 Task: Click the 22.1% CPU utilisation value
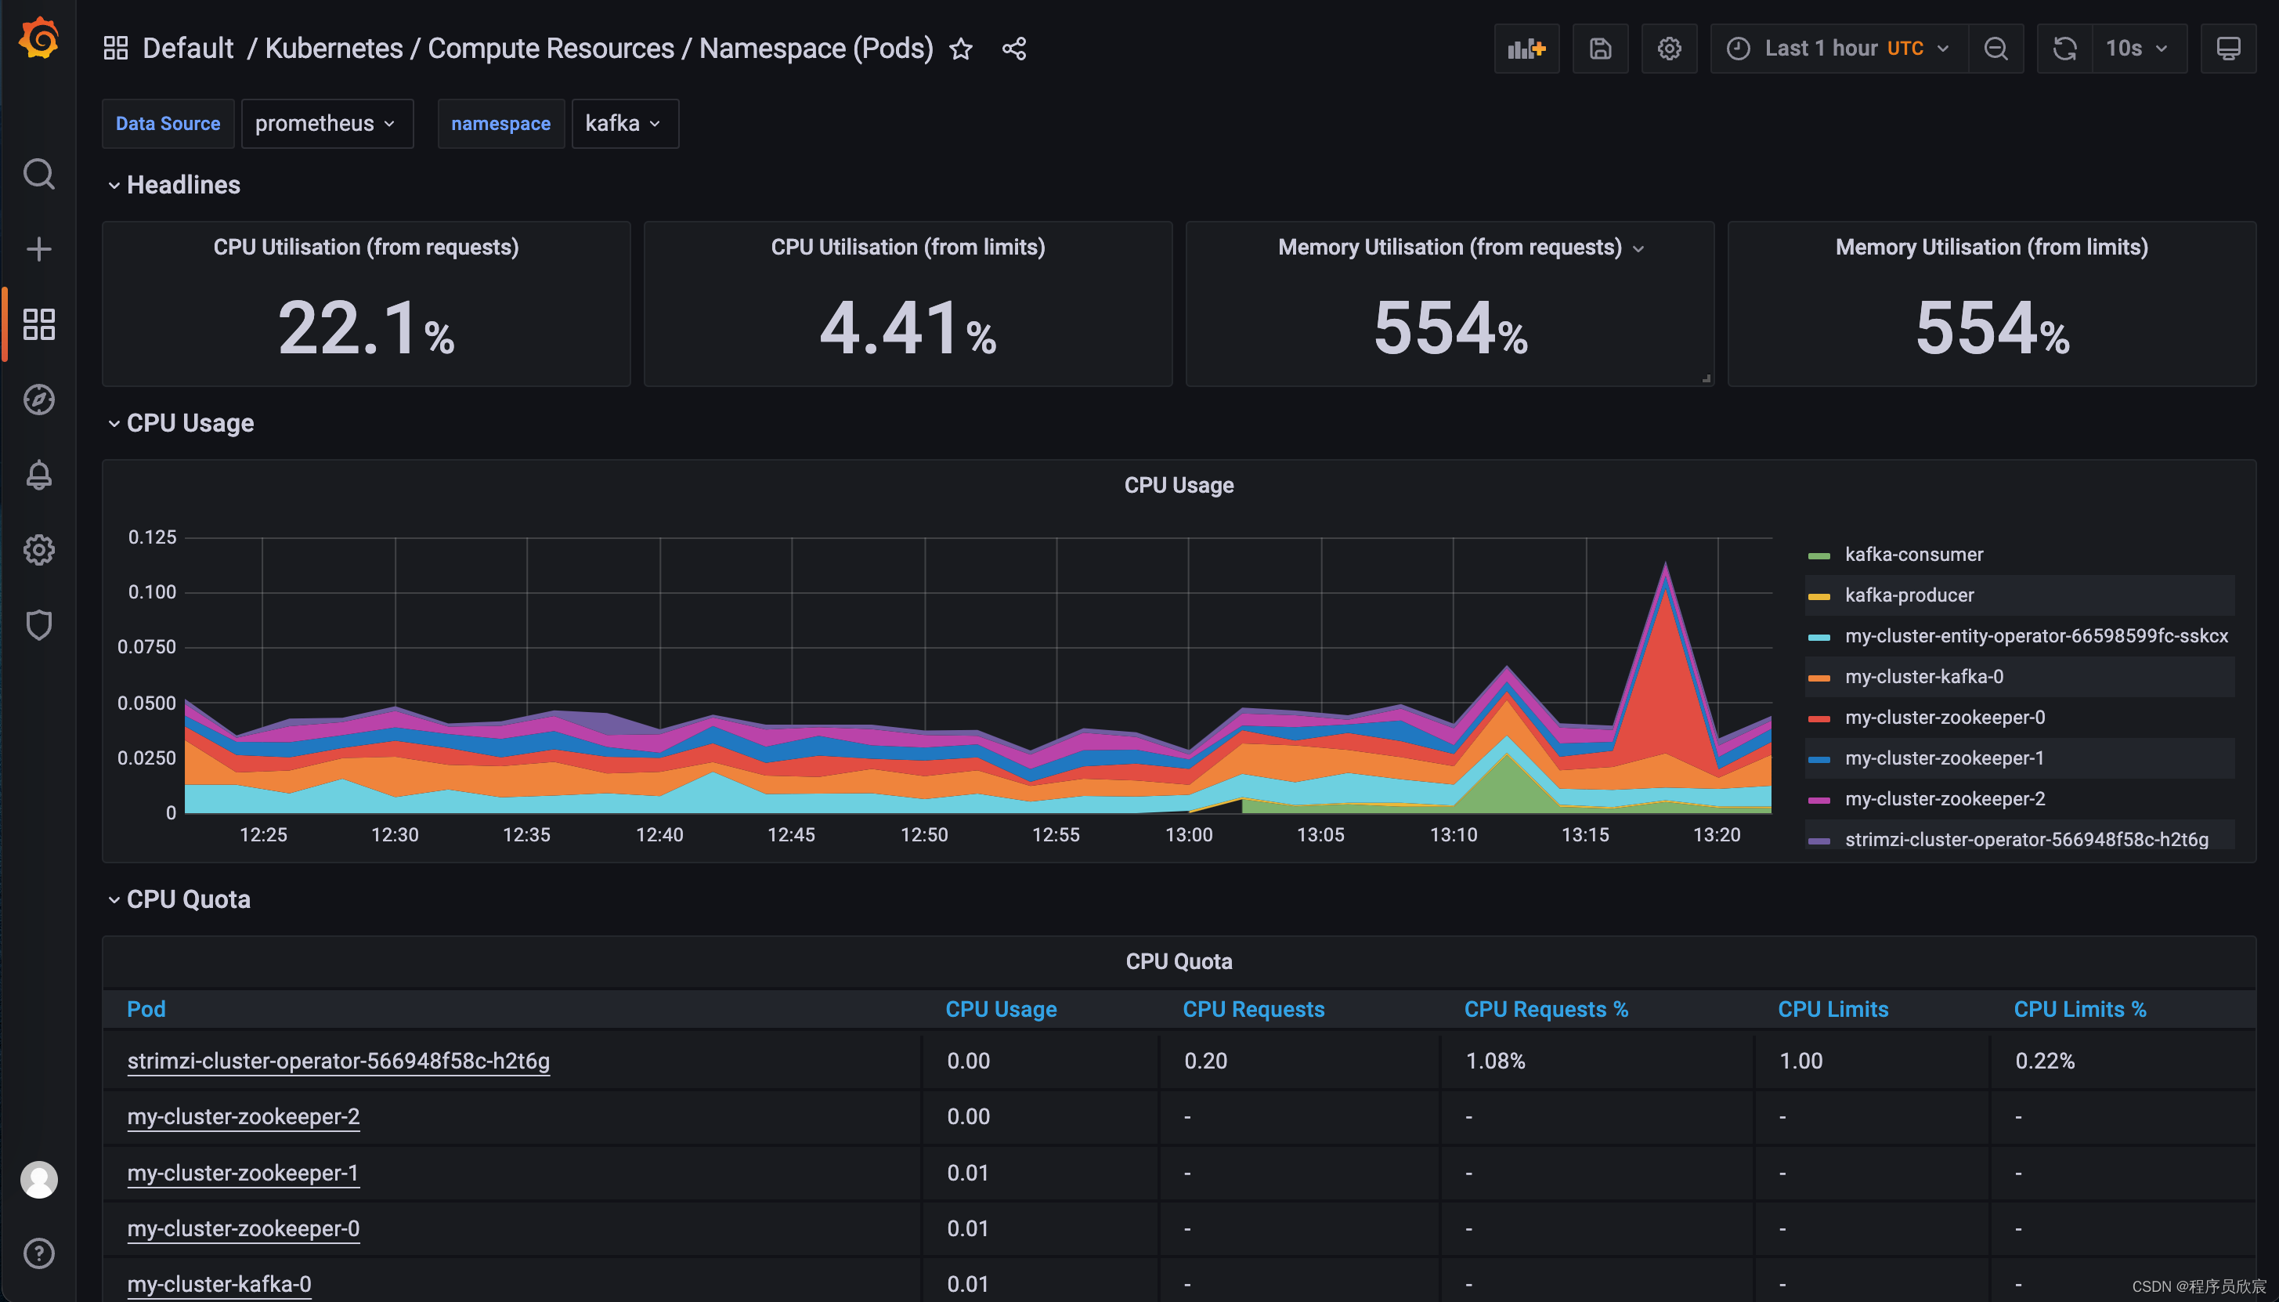tap(366, 328)
